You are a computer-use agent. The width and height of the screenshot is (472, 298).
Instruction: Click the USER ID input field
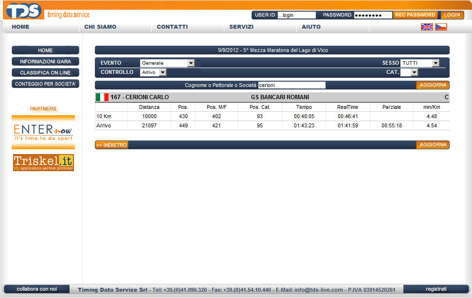coord(296,15)
